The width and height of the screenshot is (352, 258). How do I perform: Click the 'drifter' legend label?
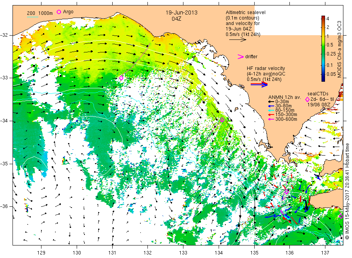point(251,57)
